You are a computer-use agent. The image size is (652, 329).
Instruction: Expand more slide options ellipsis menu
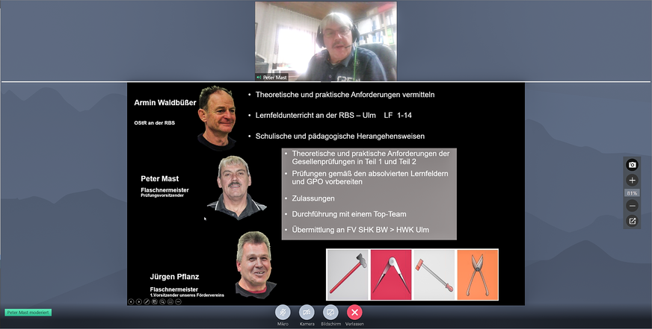178,301
